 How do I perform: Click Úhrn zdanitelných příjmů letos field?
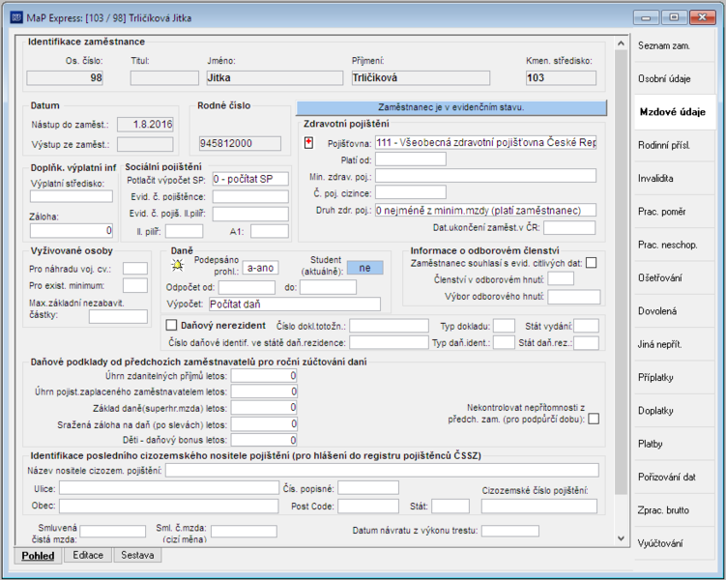264,376
